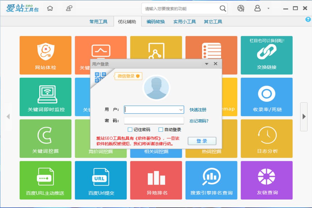This screenshot has height=208, width=312.
Task: Open the 交换链接 link exchange tool
Action: 266,55
